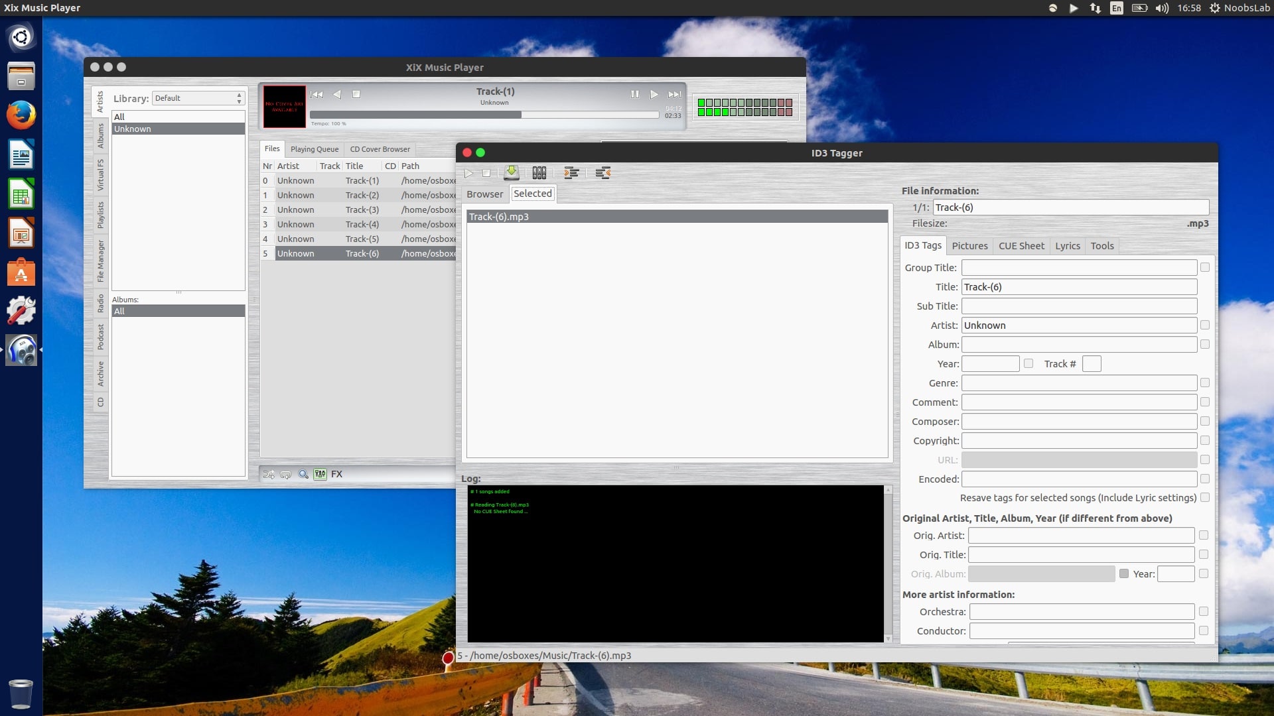Click the save tags green arrow icon
1274x716 pixels.
tap(512, 172)
